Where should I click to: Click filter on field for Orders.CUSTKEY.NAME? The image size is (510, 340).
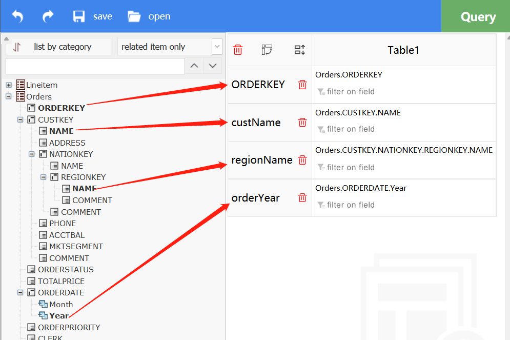click(x=346, y=129)
